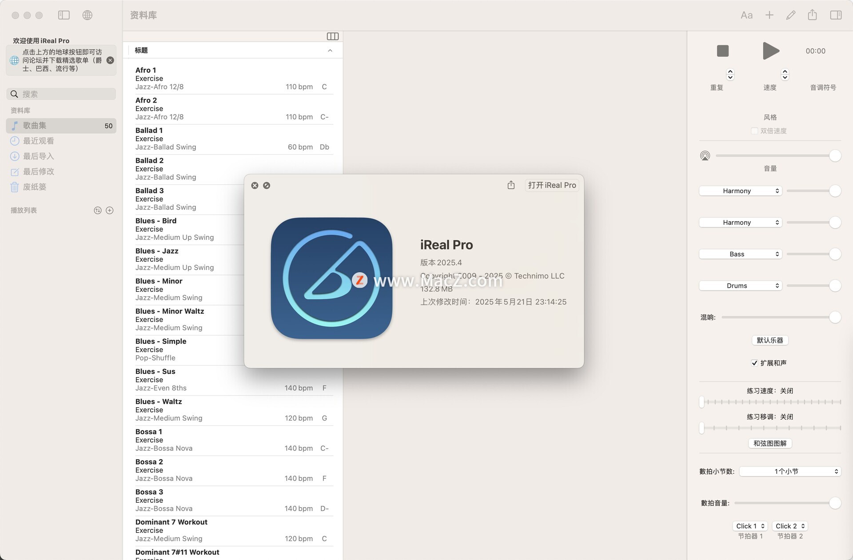Open 最后修改 in the sidebar

61,171
